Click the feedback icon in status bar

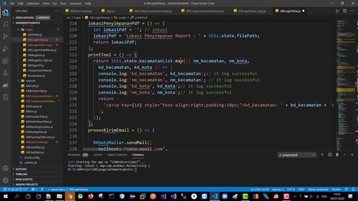[x=346, y=189]
